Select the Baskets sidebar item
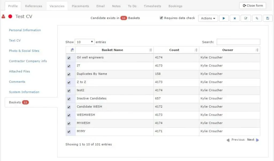Viewport: 274px width, 161px height. (x=31, y=102)
